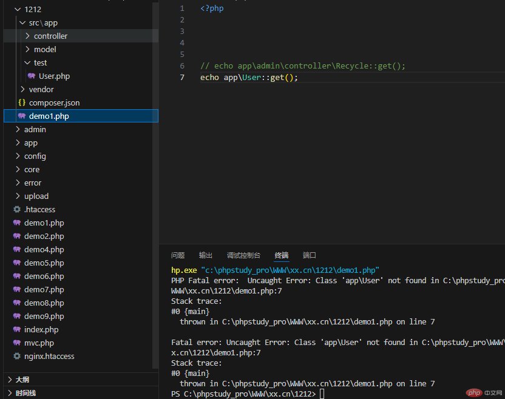The height and width of the screenshot is (399, 505).
Task: Click the PHP icon of demo9.php
Action: point(17,316)
